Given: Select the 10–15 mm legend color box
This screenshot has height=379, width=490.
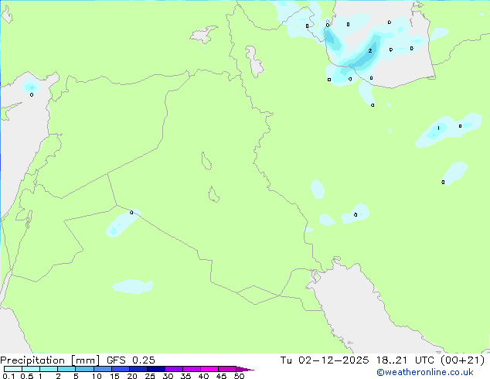Looking at the screenshot, I should click(x=102, y=369).
